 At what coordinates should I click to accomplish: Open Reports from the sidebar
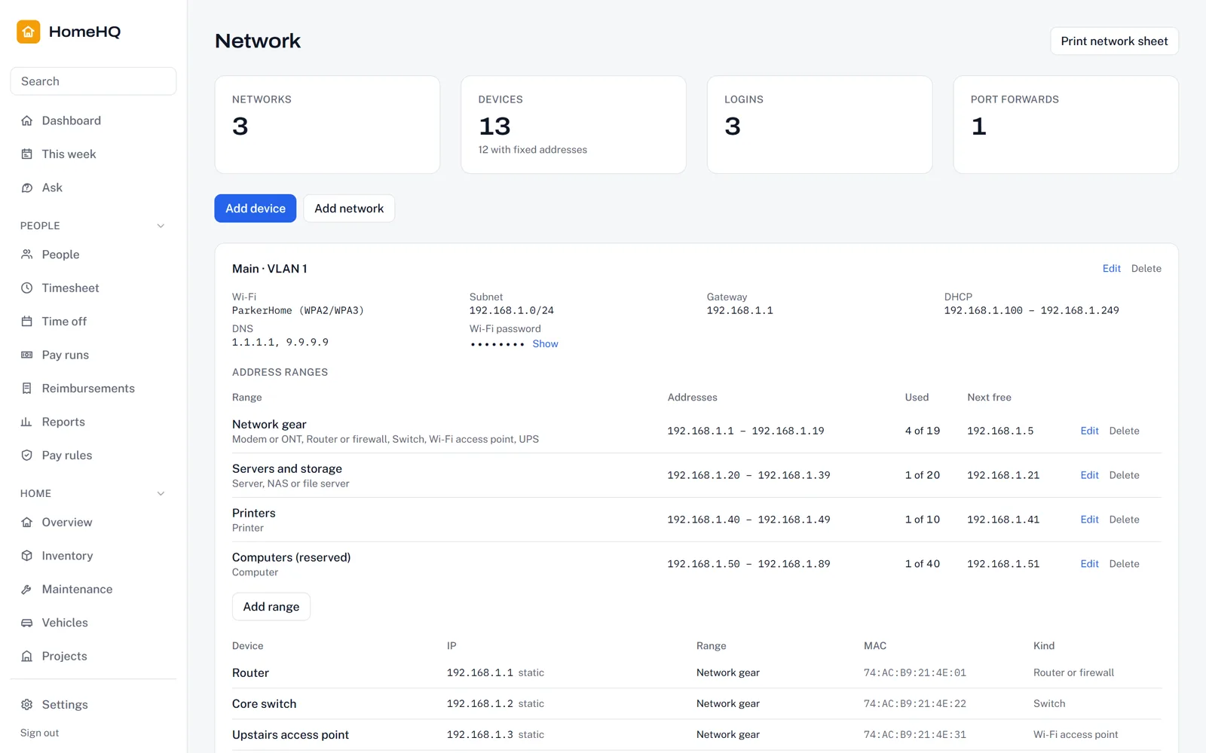(x=93, y=422)
